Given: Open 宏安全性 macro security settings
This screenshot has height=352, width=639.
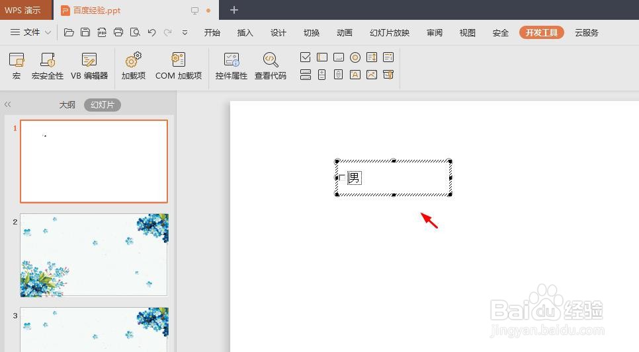Looking at the screenshot, I should 48,65.
